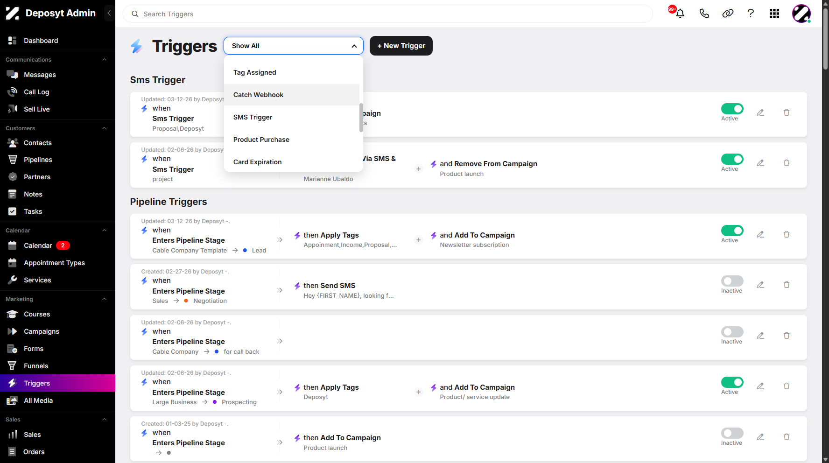The image size is (829, 463).
Task: Enable the Negotiation stage trigger toggle
Action: coord(732,281)
